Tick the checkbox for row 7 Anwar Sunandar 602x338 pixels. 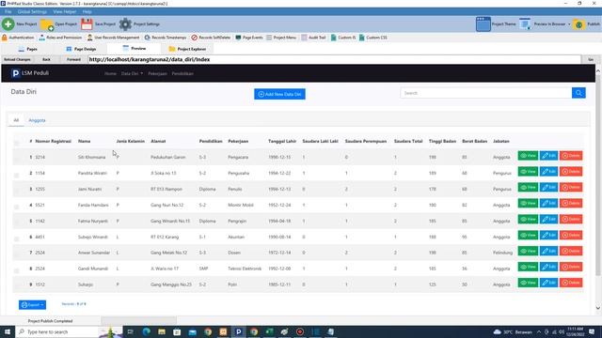(17, 254)
